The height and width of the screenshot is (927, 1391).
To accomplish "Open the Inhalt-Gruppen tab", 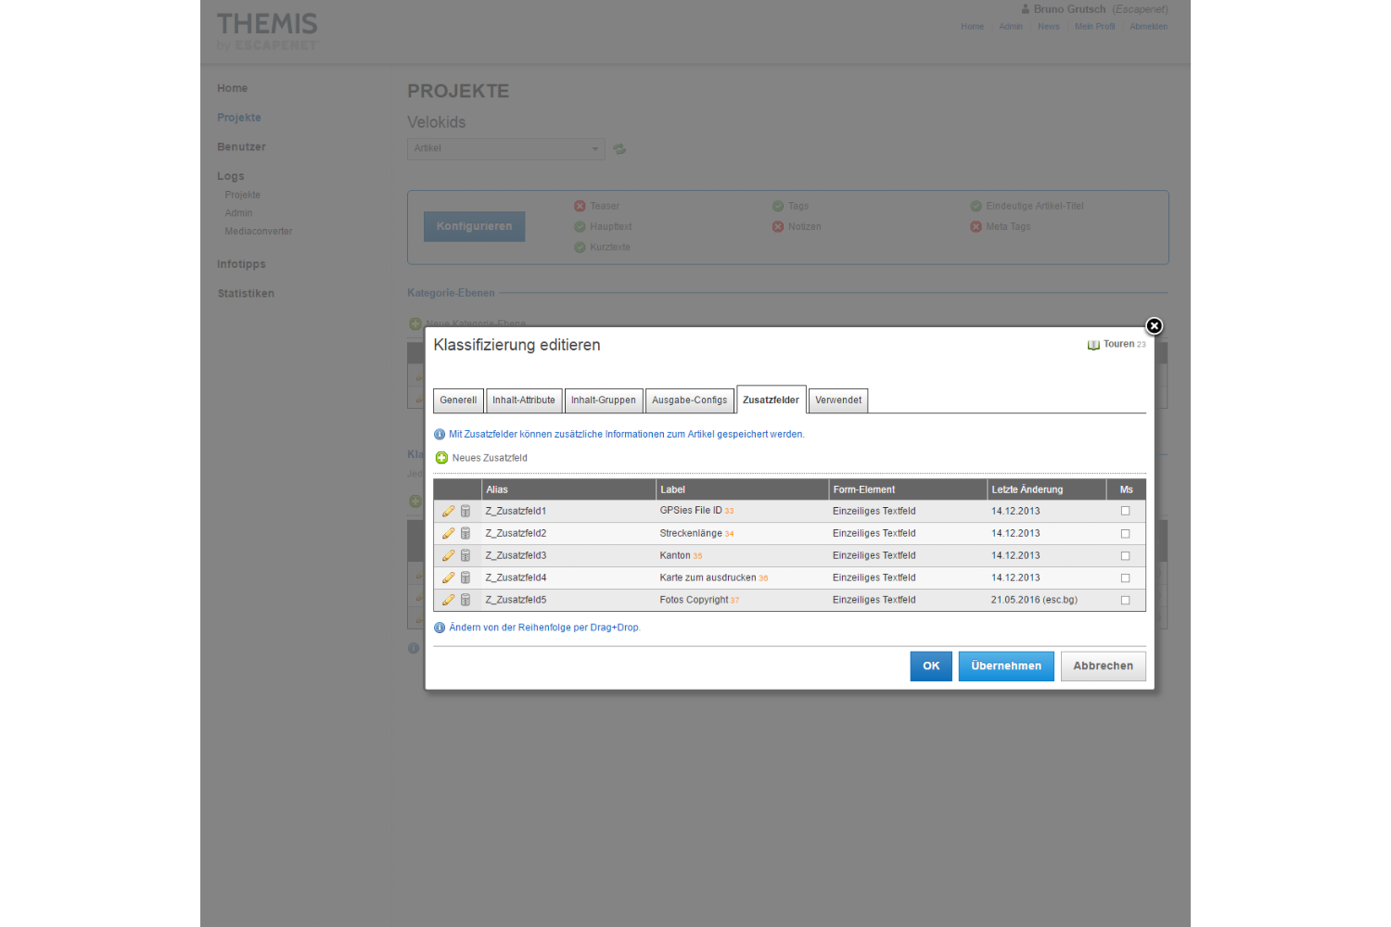I will click(603, 400).
